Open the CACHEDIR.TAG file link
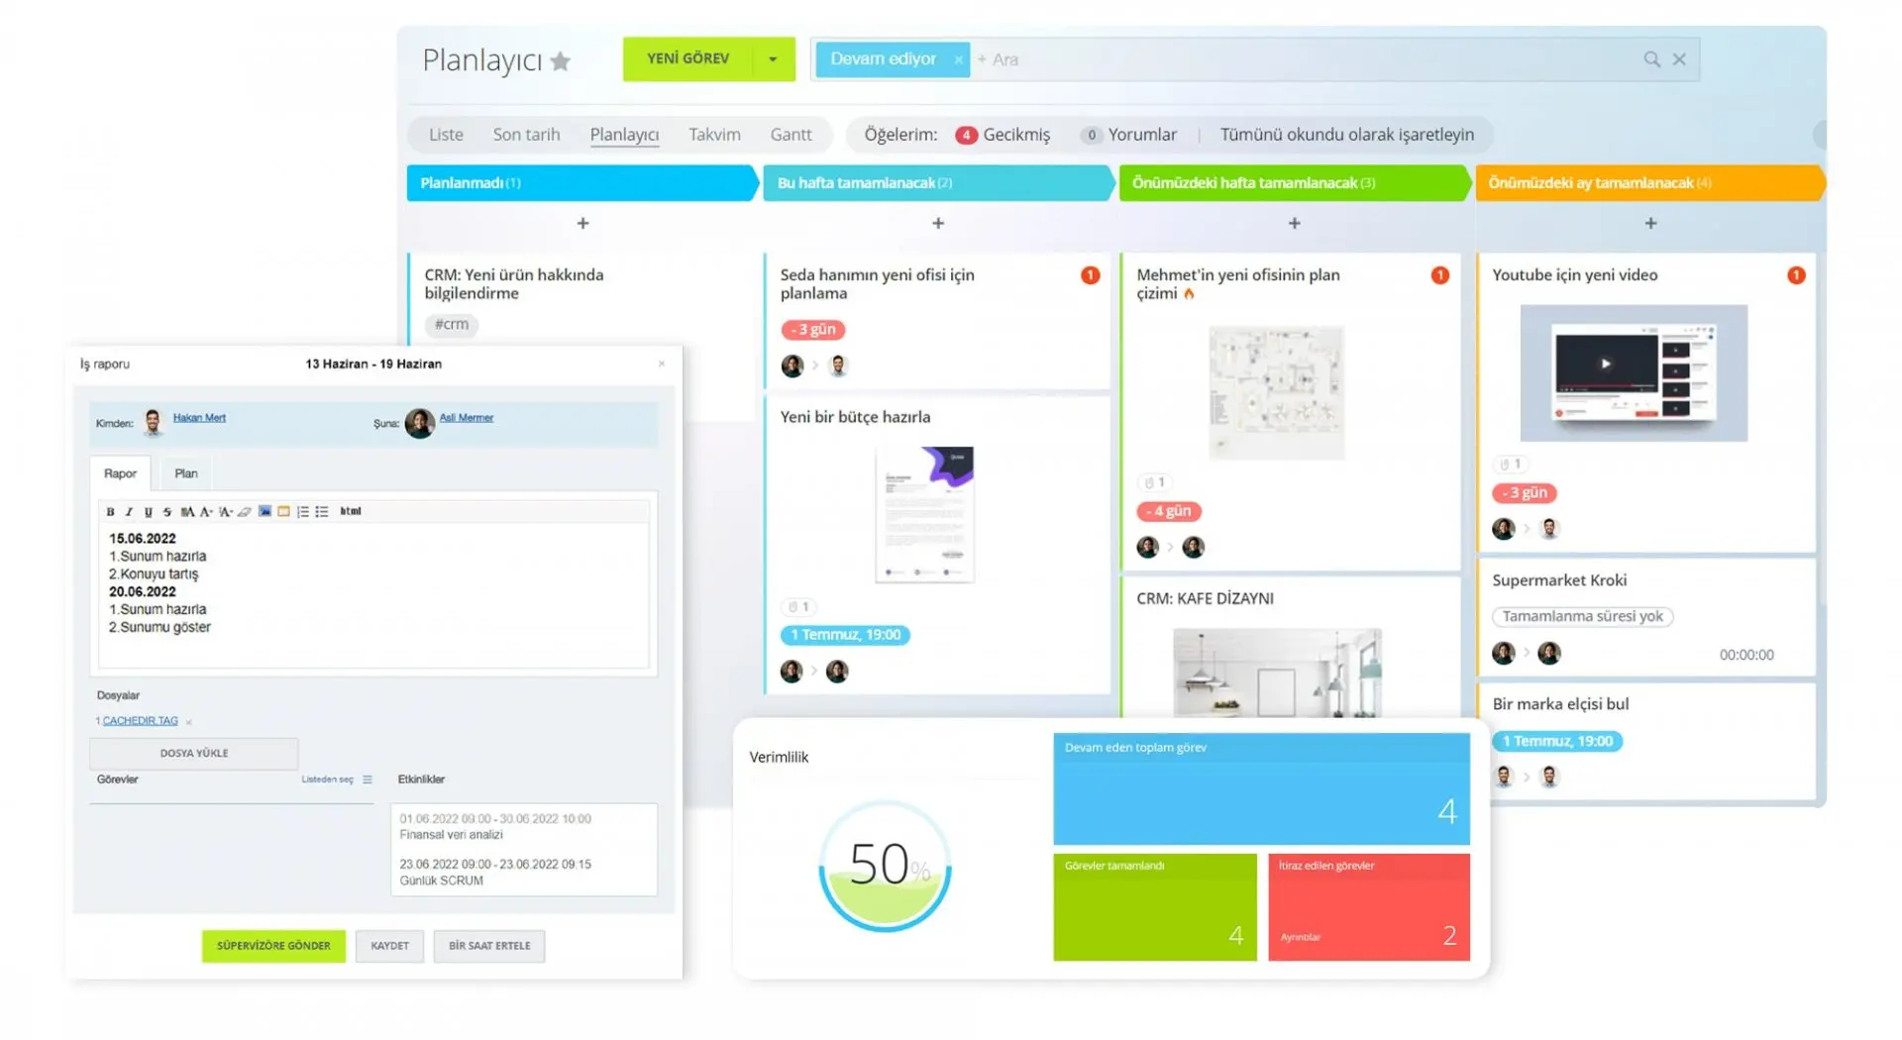Viewport: 1902px width, 1040px height. tap(140, 721)
